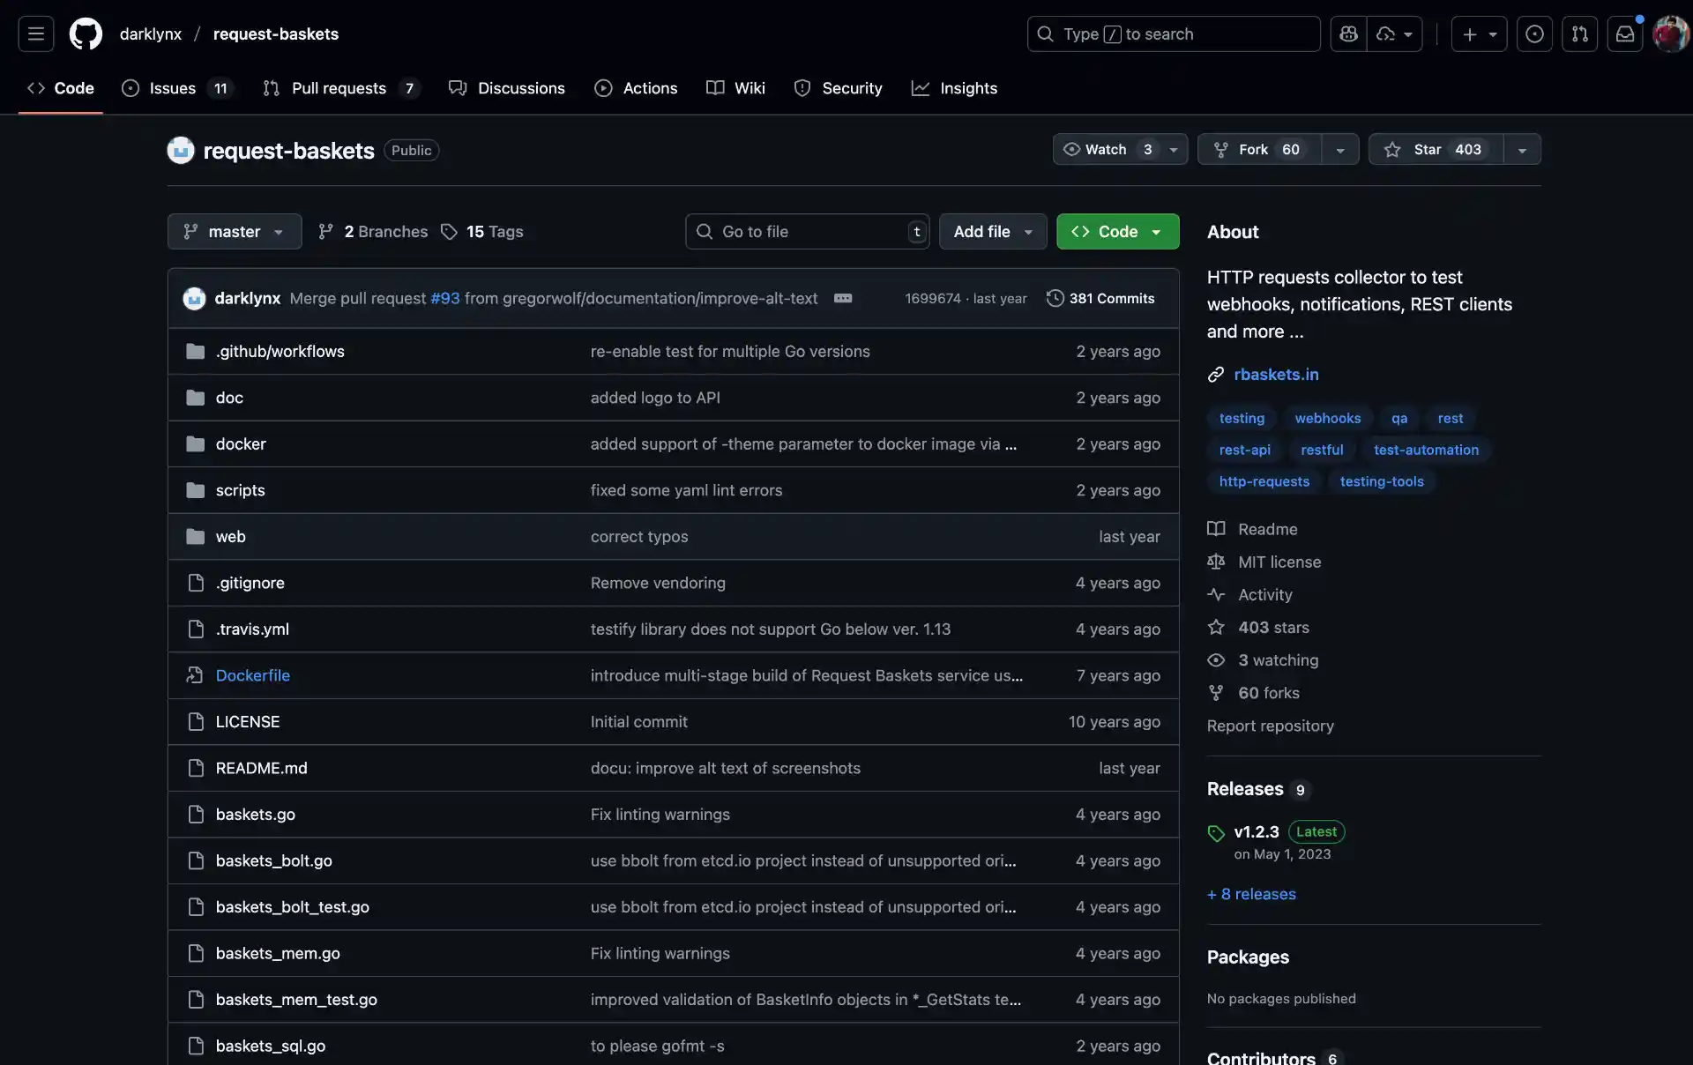
Task: Click the eye icon beside 3 watching
Action: pos(1216,659)
